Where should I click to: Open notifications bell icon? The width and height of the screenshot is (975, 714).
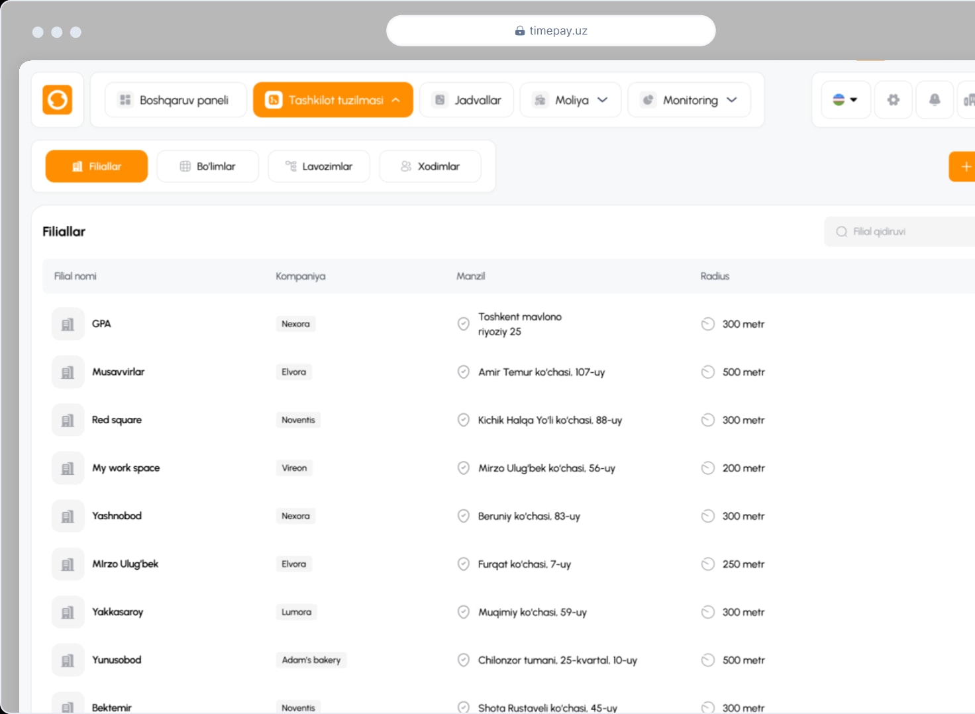tap(935, 100)
